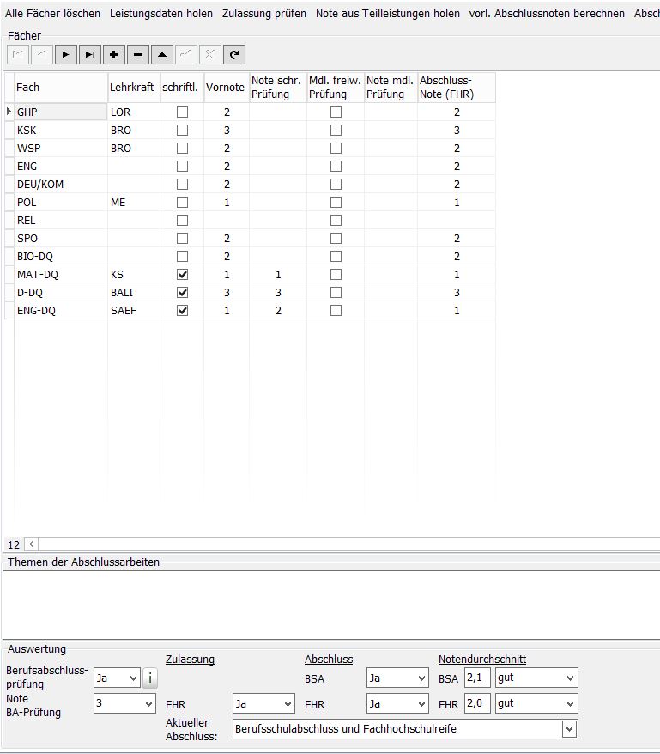Go to previous record navigator button
Viewport: 660px width, 754px height.
42,54
